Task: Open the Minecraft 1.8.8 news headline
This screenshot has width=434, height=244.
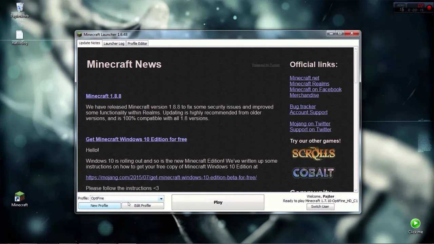Action: pos(103,96)
